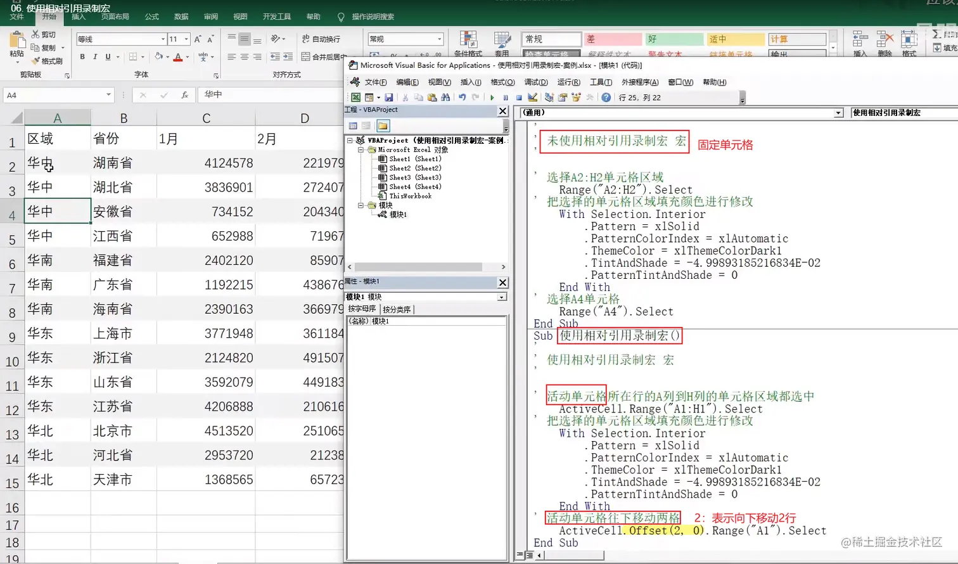Toggle Underline formatting in Excel ribbon

click(x=108, y=57)
